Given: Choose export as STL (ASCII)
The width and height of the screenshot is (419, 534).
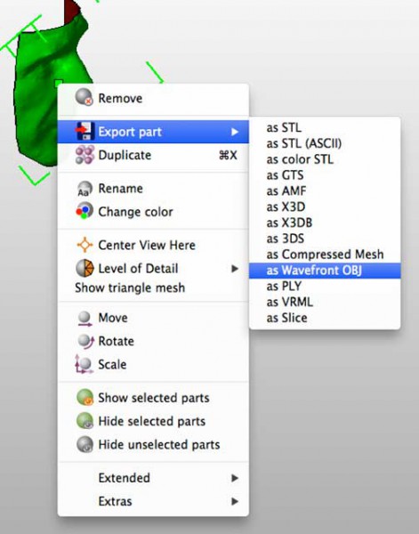Looking at the screenshot, I should pos(304,143).
